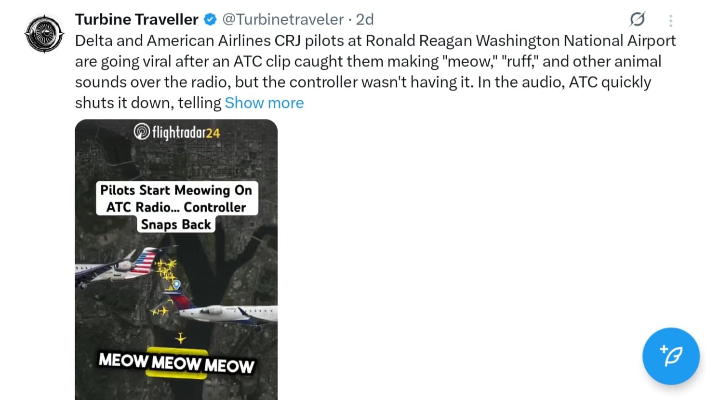This screenshot has width=706, height=400.
Task: Click the yellow highlight behind MEOW text
Action: [x=176, y=375]
